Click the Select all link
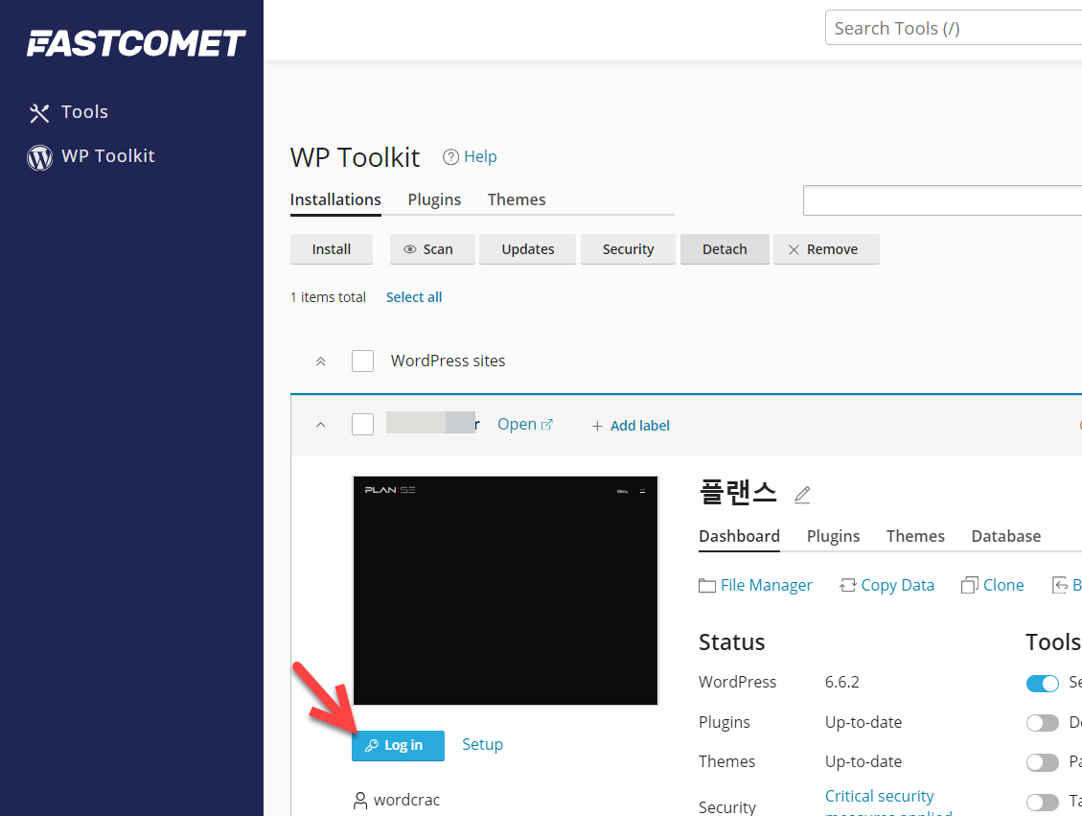The height and width of the screenshot is (816, 1082). pos(414,297)
